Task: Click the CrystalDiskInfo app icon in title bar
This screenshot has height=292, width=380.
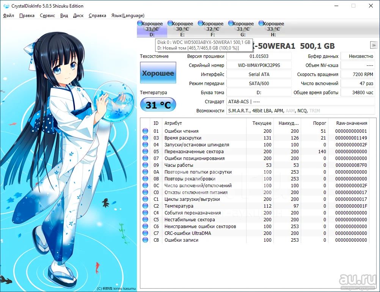Action: (x=6, y=6)
